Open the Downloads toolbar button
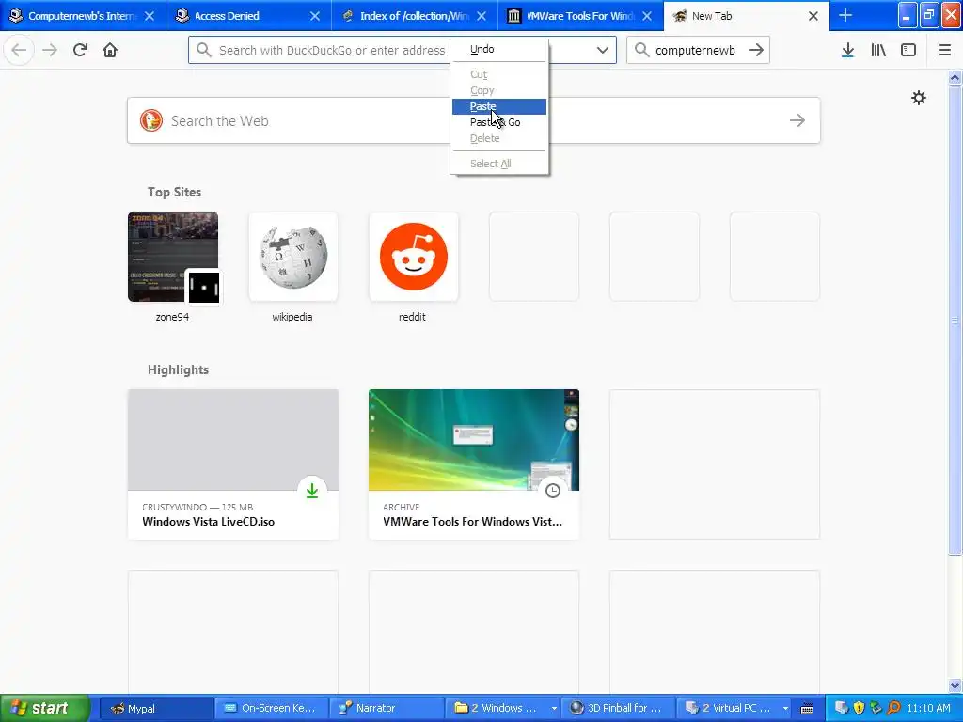The height and width of the screenshot is (722, 963). [x=847, y=50]
